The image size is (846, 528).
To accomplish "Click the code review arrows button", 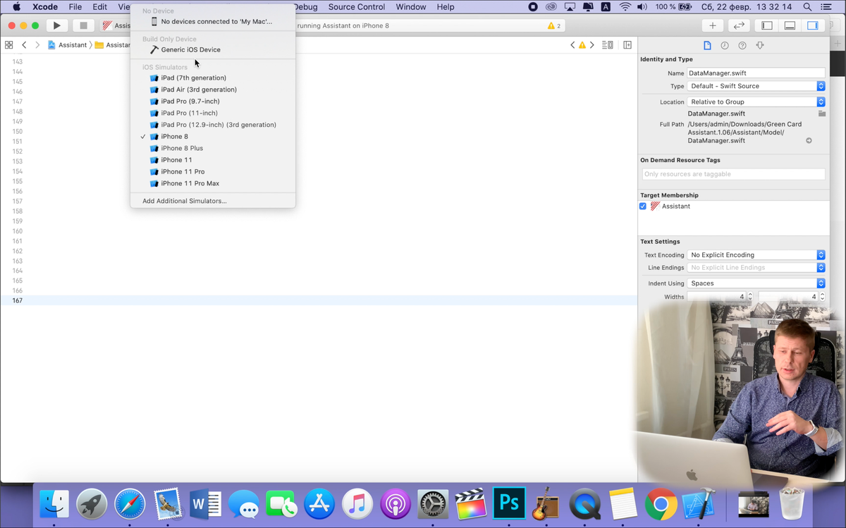I will pyautogui.click(x=739, y=25).
